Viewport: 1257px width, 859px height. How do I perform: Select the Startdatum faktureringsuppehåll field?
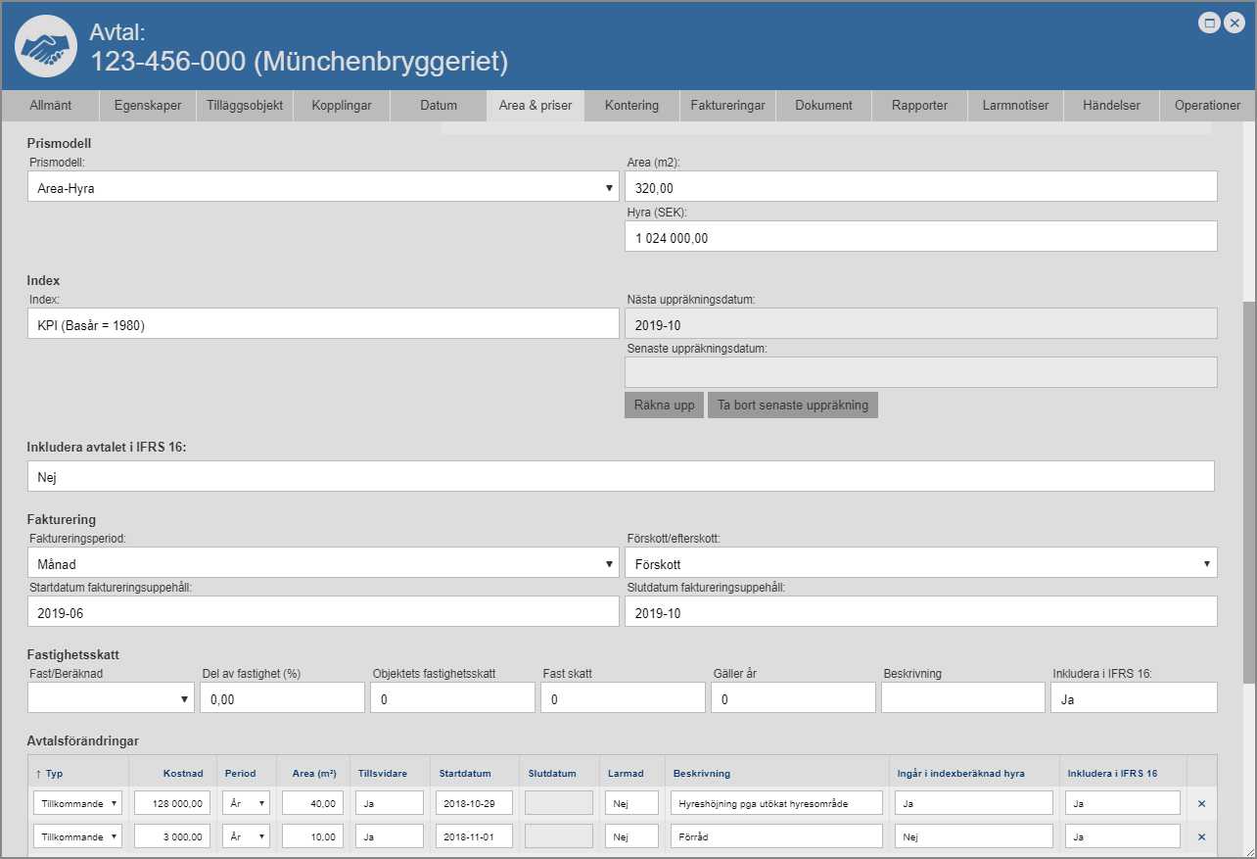[x=323, y=612]
